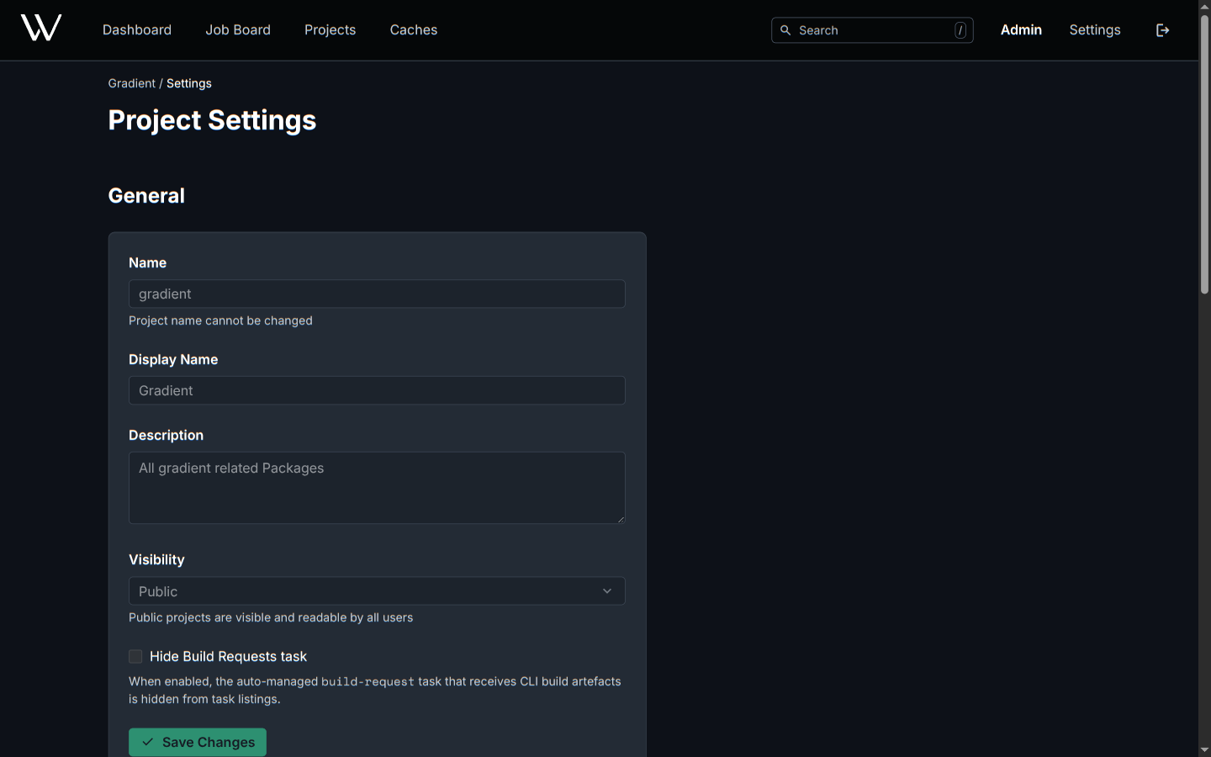Viewport: 1211px width, 757px height.
Task: Click the Hide Build Requests task label
Action: tap(228, 656)
